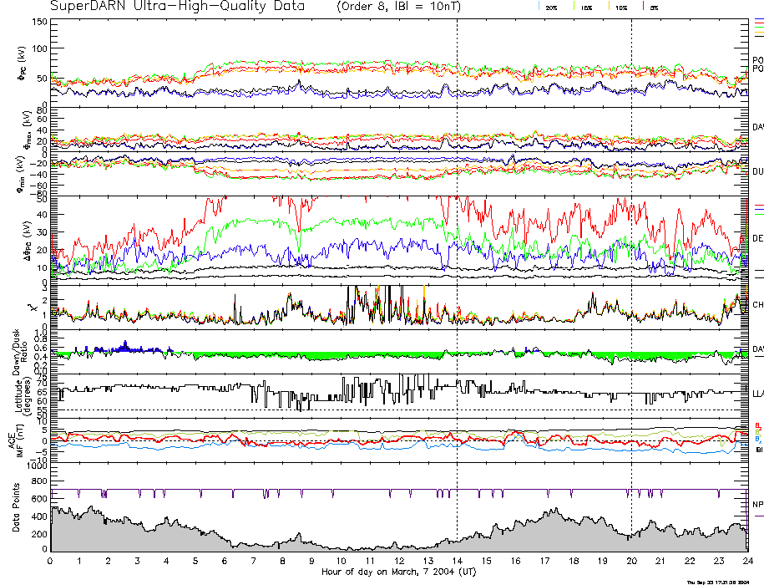
Task: Click hour 24 on the time axis
Action: (x=748, y=561)
